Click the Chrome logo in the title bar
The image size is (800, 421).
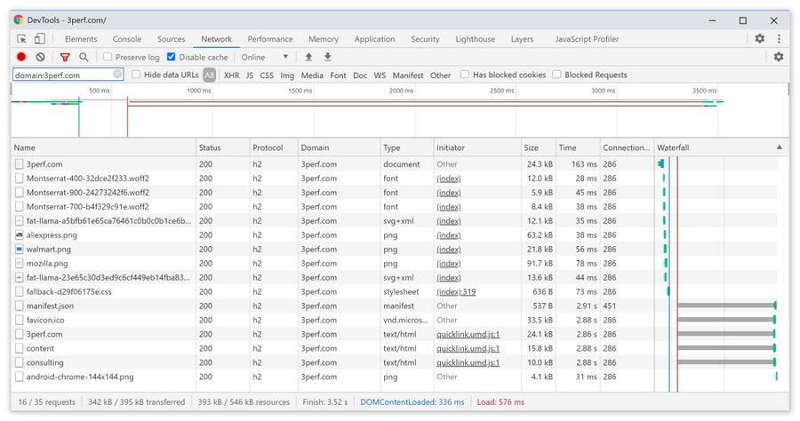[x=19, y=20]
